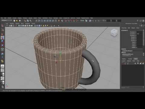Open the File menu

point(2,18)
